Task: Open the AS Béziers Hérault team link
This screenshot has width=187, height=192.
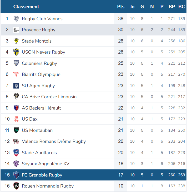Action: tap(41, 108)
